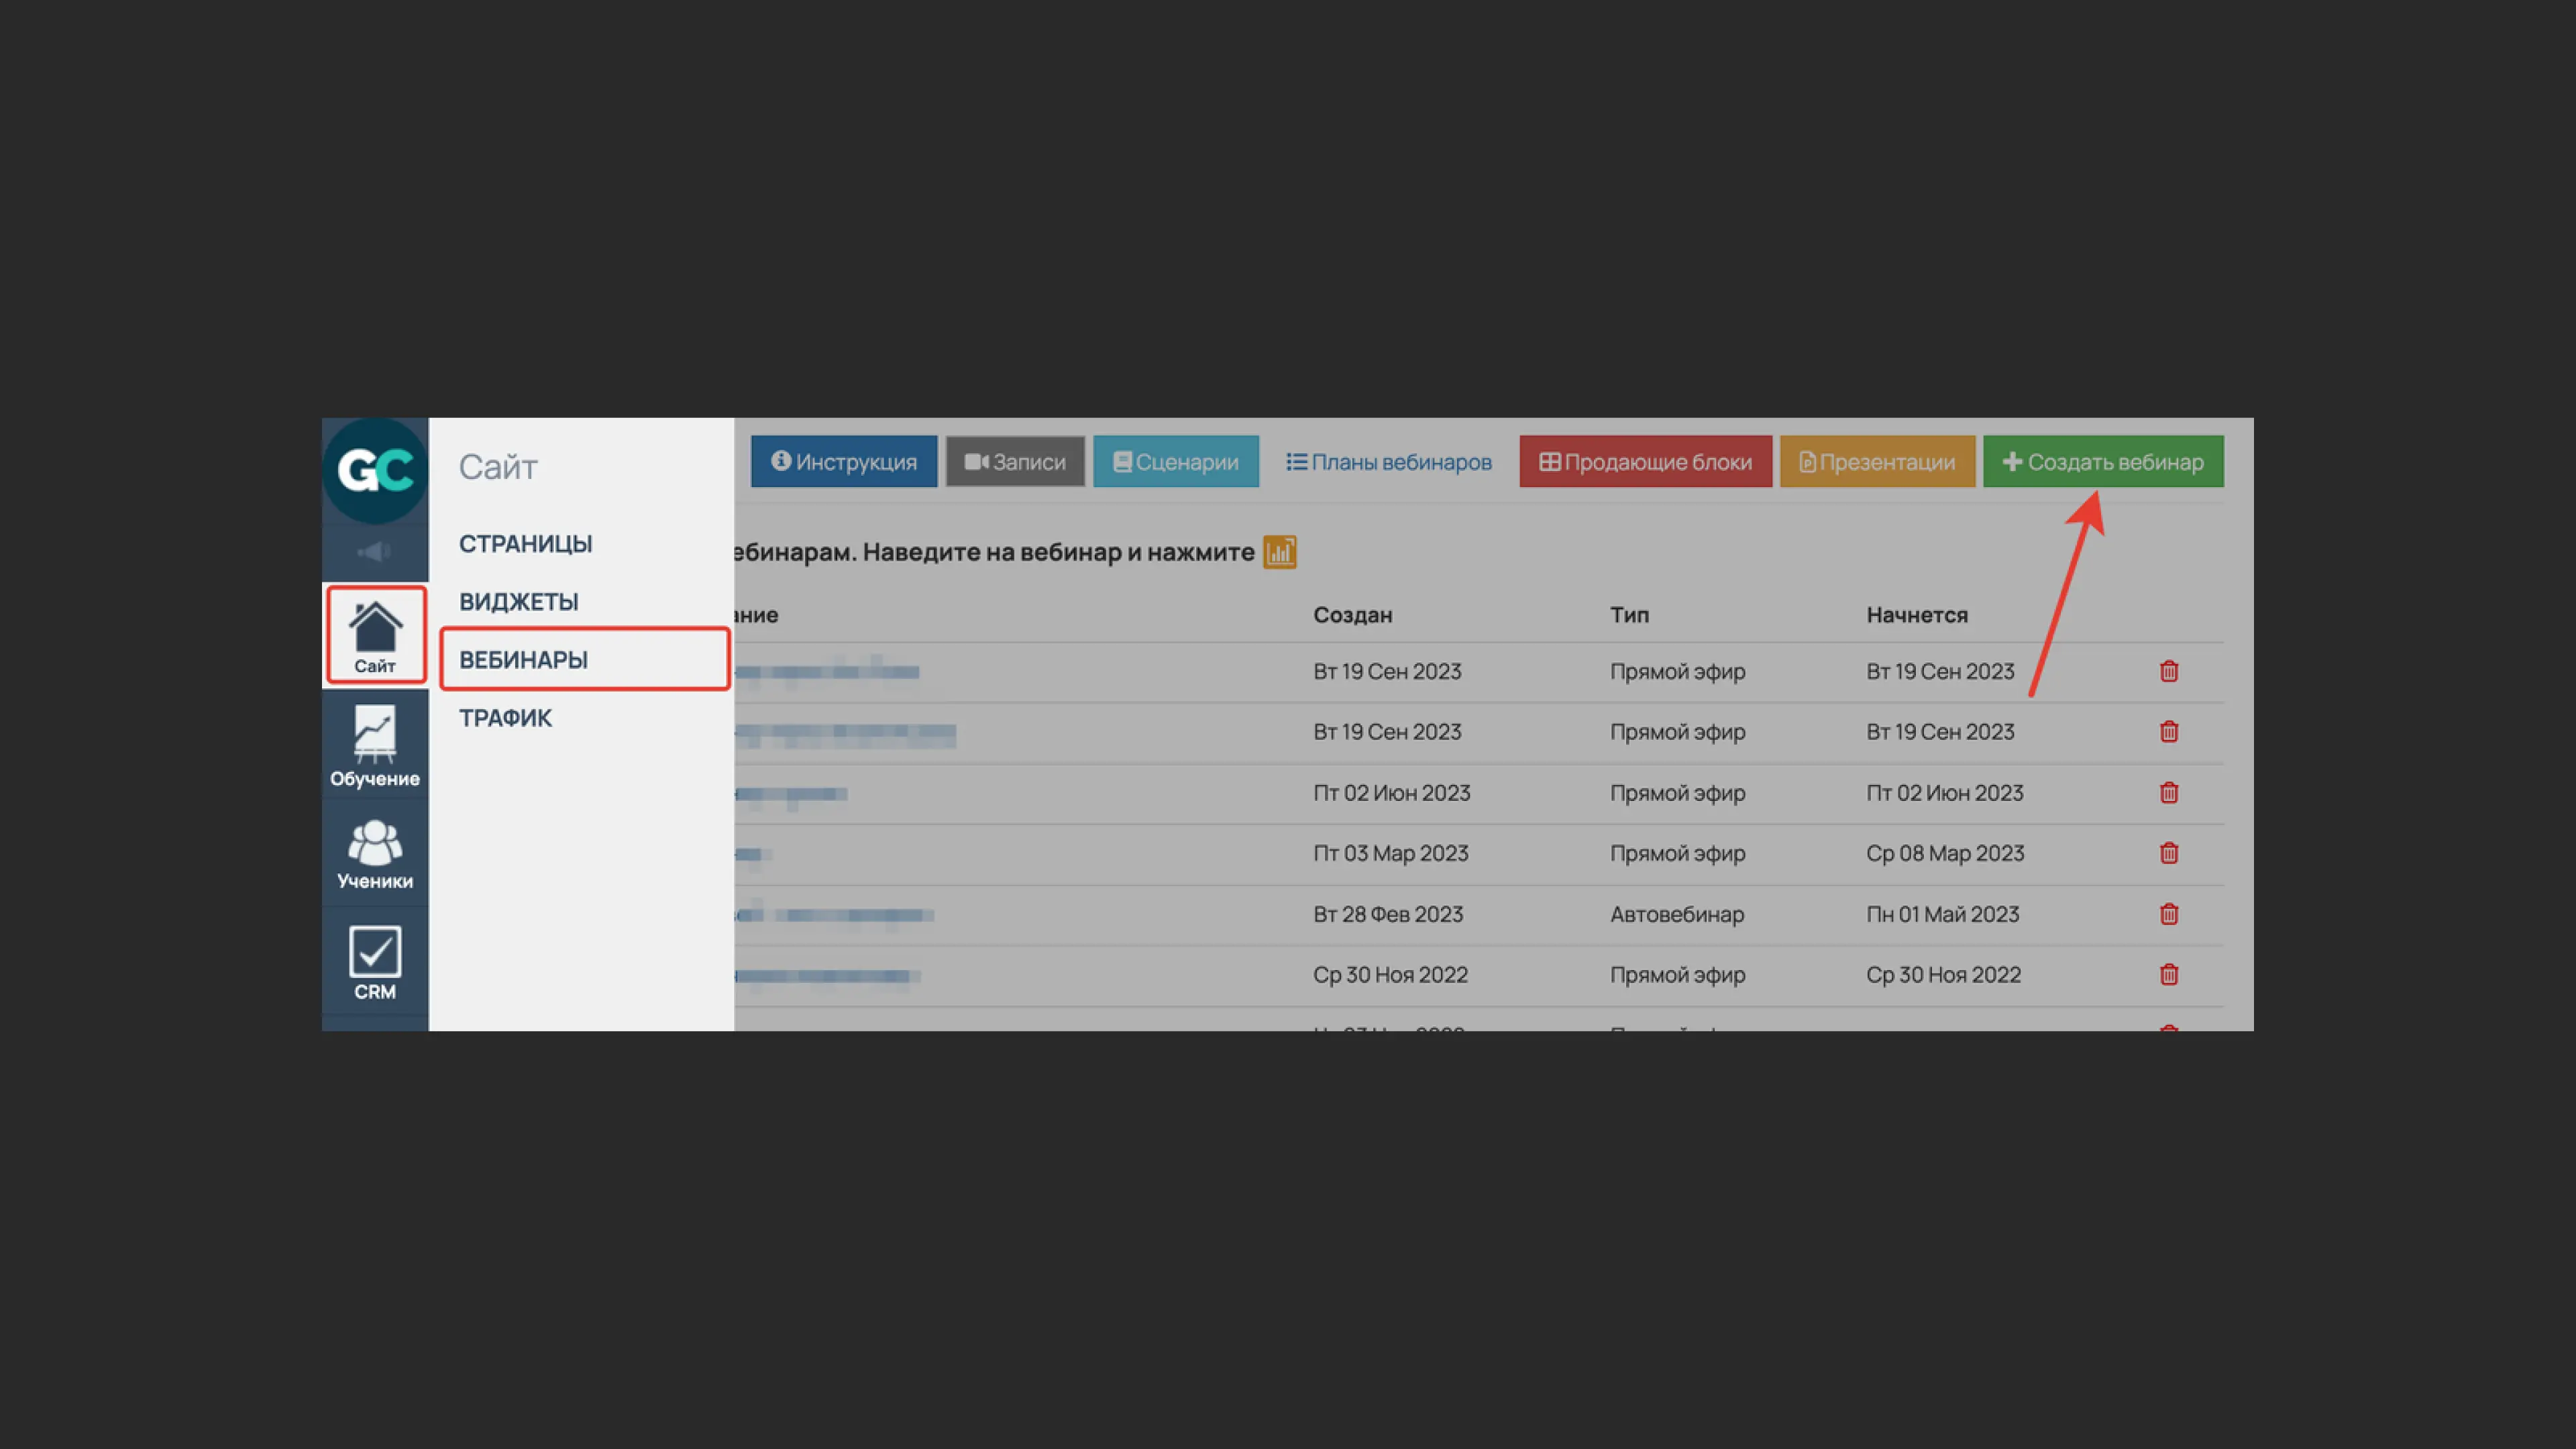This screenshot has height=1449, width=2576.
Task: Open ТРАФИК menu item
Action: point(505,718)
